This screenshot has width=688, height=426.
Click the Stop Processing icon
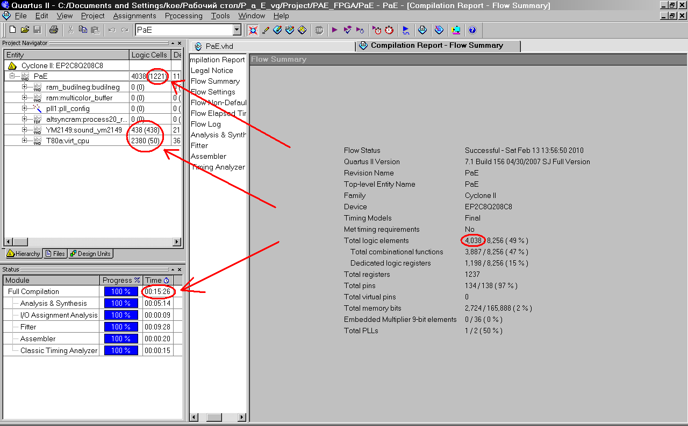pyautogui.click(x=319, y=30)
